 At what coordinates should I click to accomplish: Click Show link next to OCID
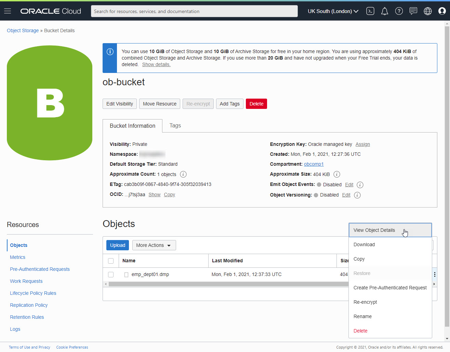[155, 194]
